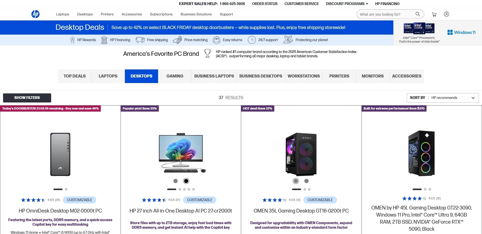Select second image dot for OmniDesk Desktop

pyautogui.click(x=66, y=189)
